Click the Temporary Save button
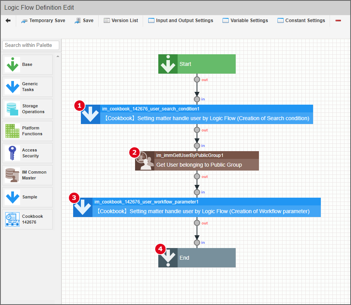Screen dimensions: 351x305 coord(43,21)
